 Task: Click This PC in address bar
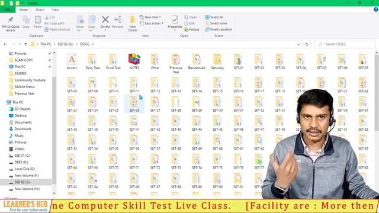pyautogui.click(x=46, y=44)
